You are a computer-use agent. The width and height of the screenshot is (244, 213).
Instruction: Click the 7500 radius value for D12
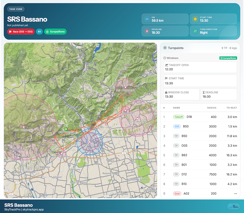pos(213,174)
